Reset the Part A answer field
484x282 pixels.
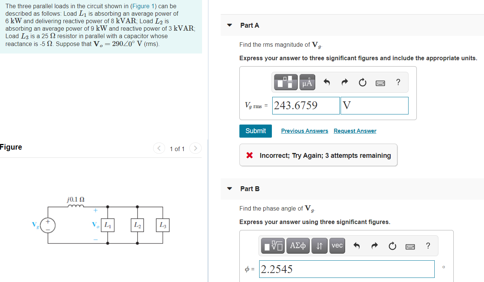(362, 82)
